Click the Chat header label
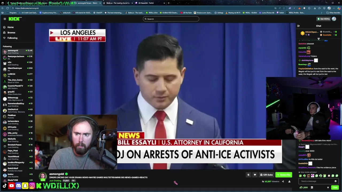The image size is (342, 192). coord(318,26)
